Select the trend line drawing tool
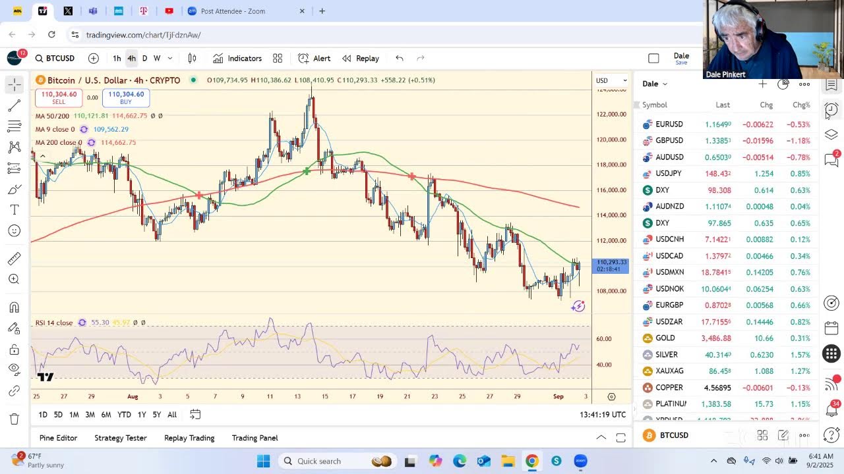This screenshot has width=844, height=474. point(14,105)
